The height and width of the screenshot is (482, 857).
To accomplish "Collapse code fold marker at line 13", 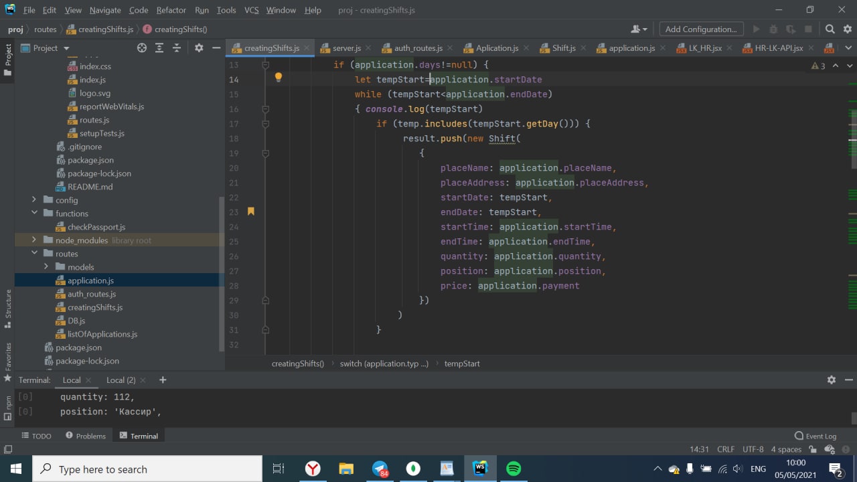I will (x=265, y=65).
